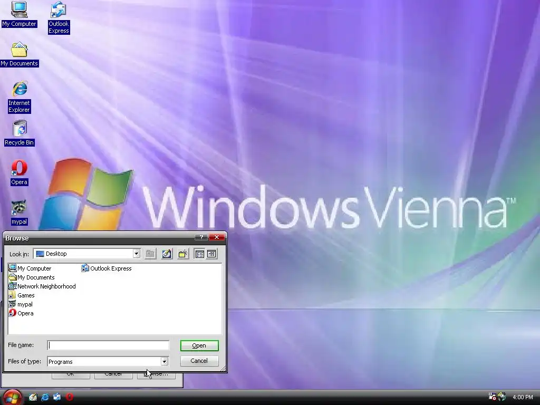Select the Recycle Bin on desktop
The image size is (540, 405).
pyautogui.click(x=20, y=133)
